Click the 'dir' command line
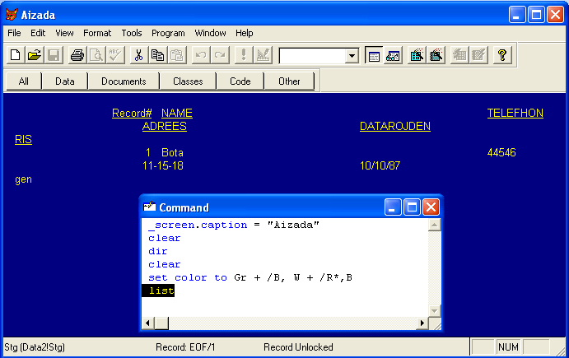The width and height of the screenshot is (569, 358). click(158, 251)
